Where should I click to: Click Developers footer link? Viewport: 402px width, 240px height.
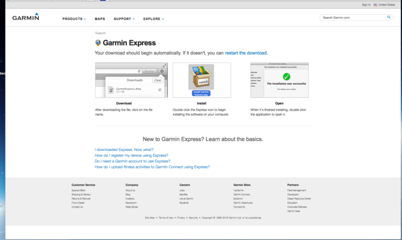coord(293,194)
